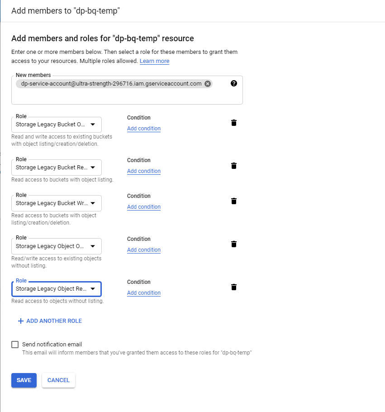Viewport: 385px width, 412px height.
Task: Delete the Storage Legacy Bucket Owner role
Action: pos(234,123)
